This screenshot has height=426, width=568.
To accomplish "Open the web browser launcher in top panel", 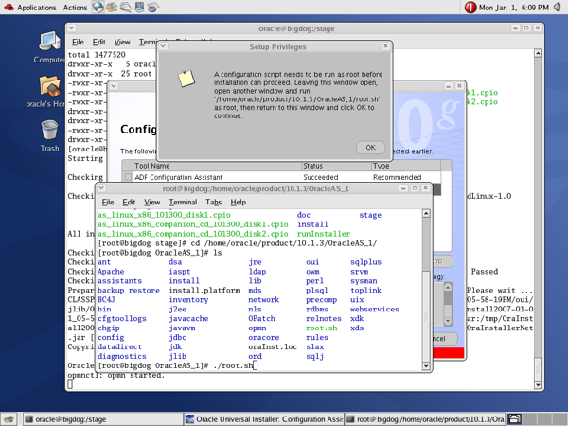I will (98, 7).
